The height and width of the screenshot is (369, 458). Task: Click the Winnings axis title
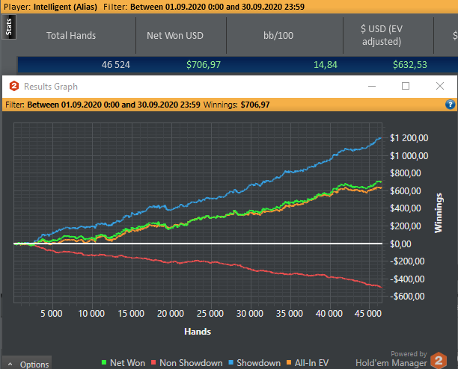click(439, 213)
